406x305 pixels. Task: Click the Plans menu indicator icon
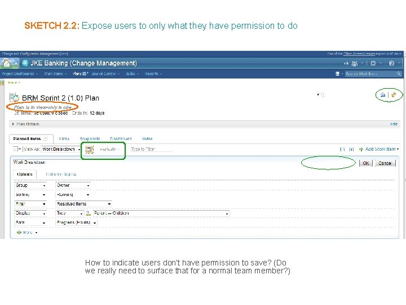84,74
